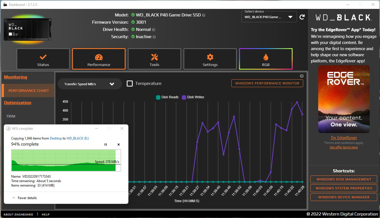Click the help icon next to Model name
The image size is (380, 218).
coord(204,15)
